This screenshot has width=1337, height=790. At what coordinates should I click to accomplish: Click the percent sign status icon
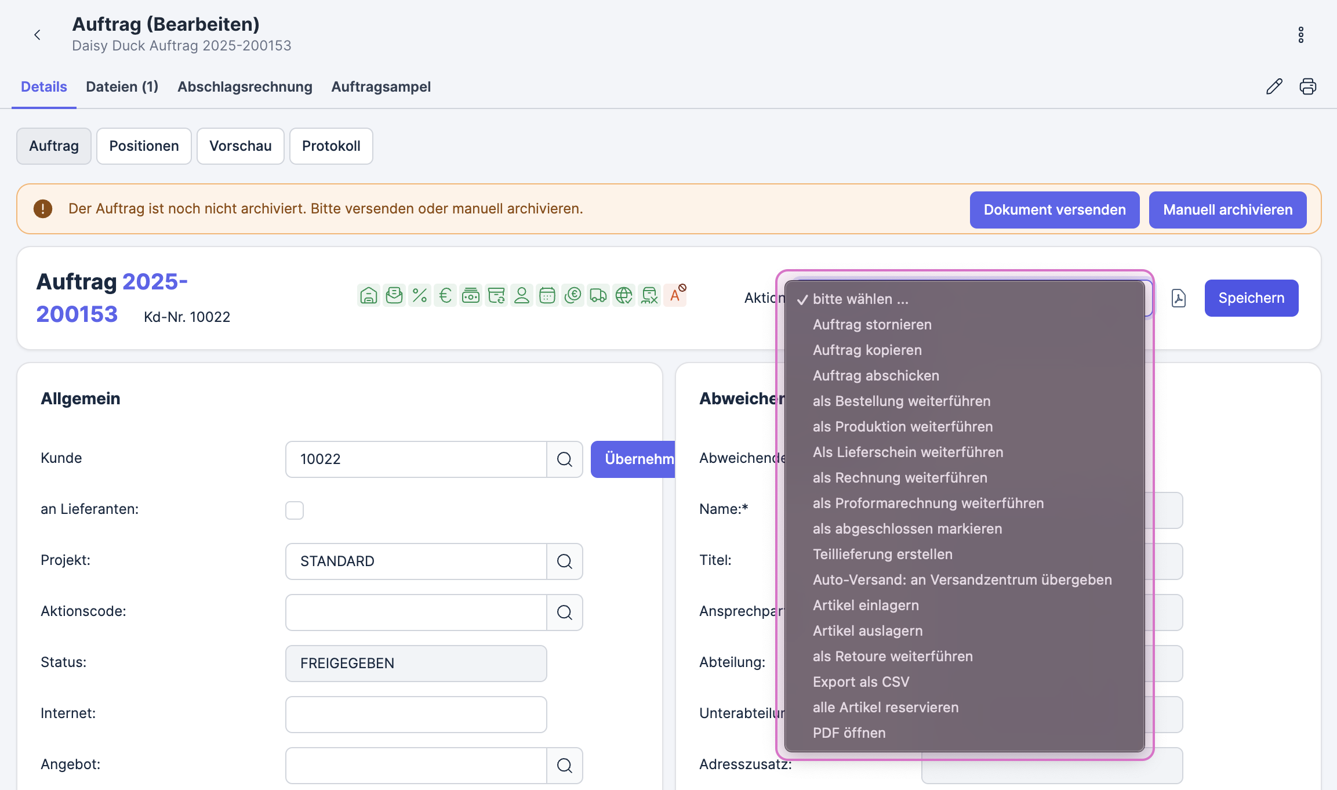point(420,296)
